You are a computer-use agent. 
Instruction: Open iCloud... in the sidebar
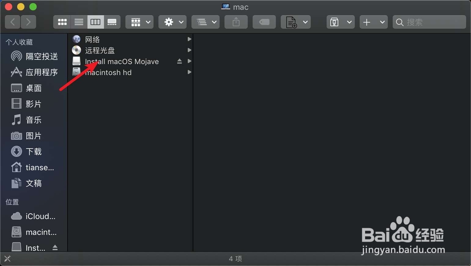coord(33,216)
